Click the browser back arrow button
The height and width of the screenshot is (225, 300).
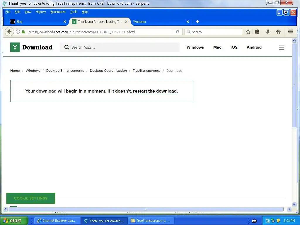[x=9, y=32]
